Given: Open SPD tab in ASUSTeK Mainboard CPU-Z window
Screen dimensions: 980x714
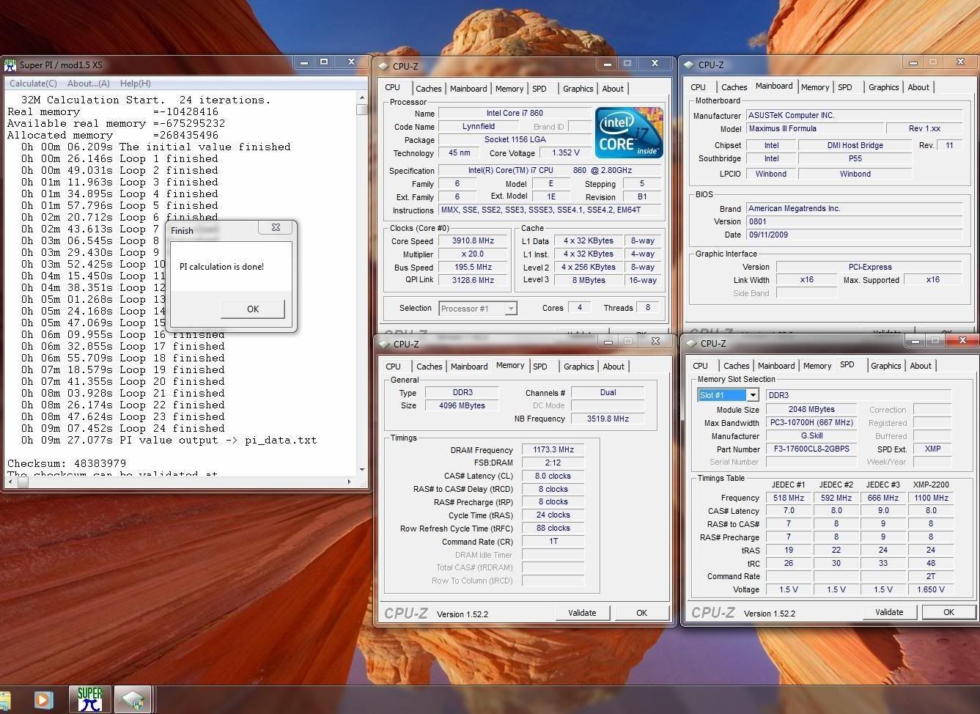Looking at the screenshot, I should (845, 87).
